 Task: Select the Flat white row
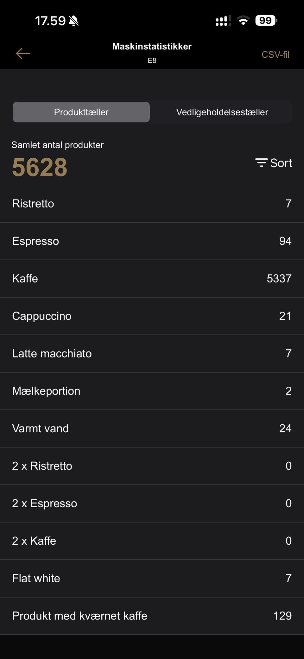(x=152, y=578)
